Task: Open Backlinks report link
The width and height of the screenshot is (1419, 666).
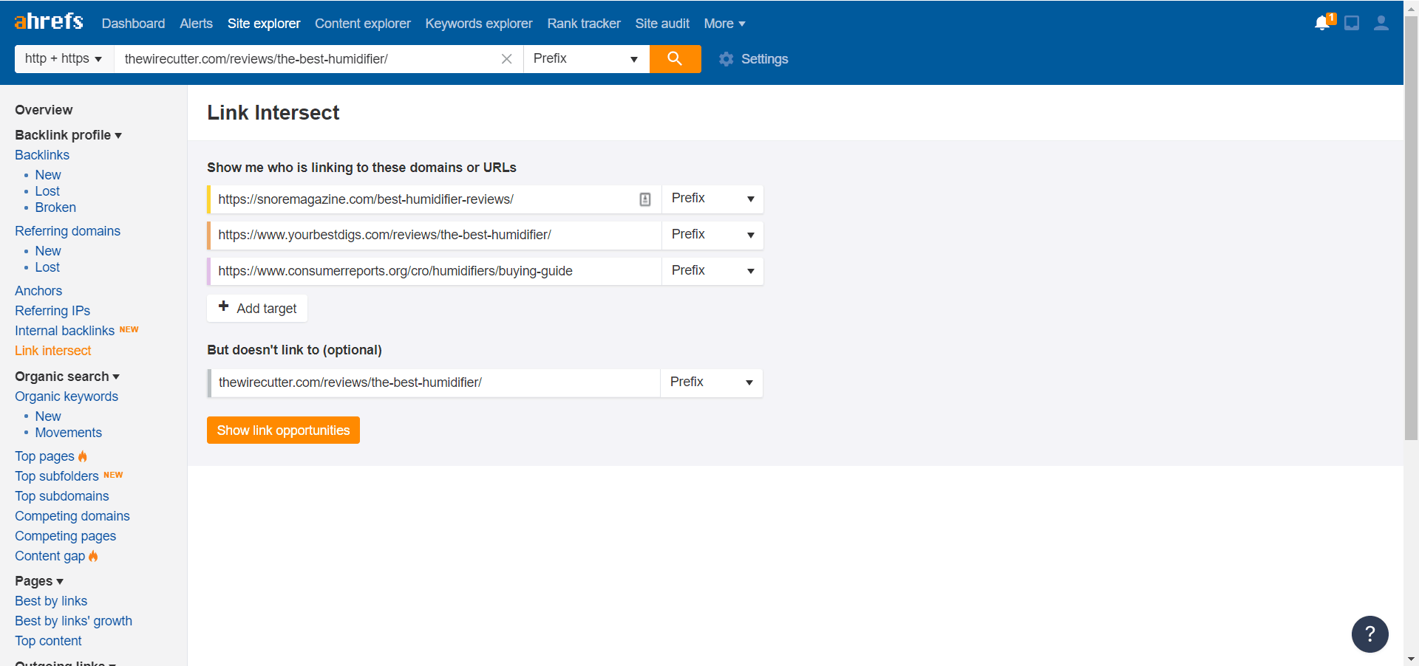Action: [x=42, y=155]
